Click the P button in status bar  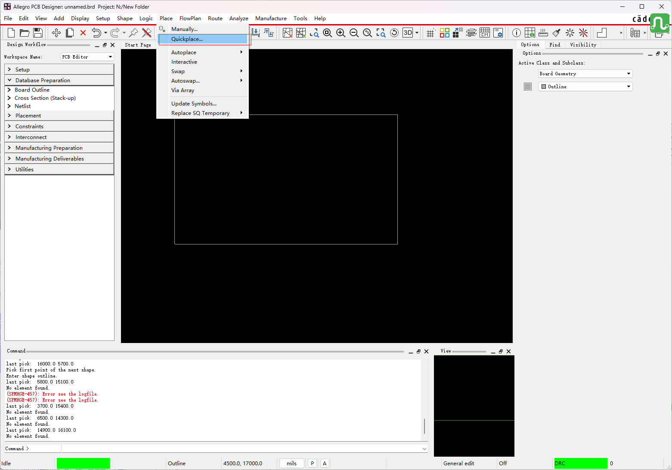[x=312, y=463]
